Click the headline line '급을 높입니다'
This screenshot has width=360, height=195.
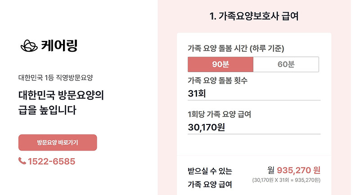point(47,110)
